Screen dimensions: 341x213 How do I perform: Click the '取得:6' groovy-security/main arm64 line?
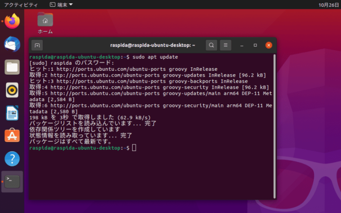coord(151,109)
